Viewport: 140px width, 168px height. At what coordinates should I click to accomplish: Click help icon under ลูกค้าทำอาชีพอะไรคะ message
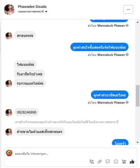[x=127, y=102]
